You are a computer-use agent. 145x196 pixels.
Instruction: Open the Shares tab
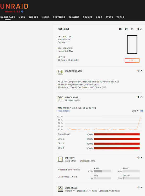click(33, 17)
